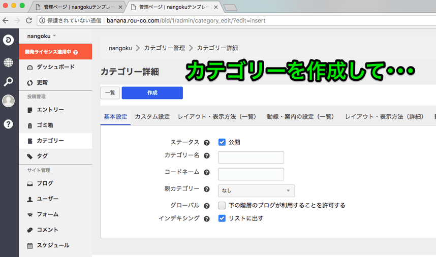This screenshot has height=257, width=436.
Task: Open the 親カテゴリー dropdown
Action: [x=256, y=190]
